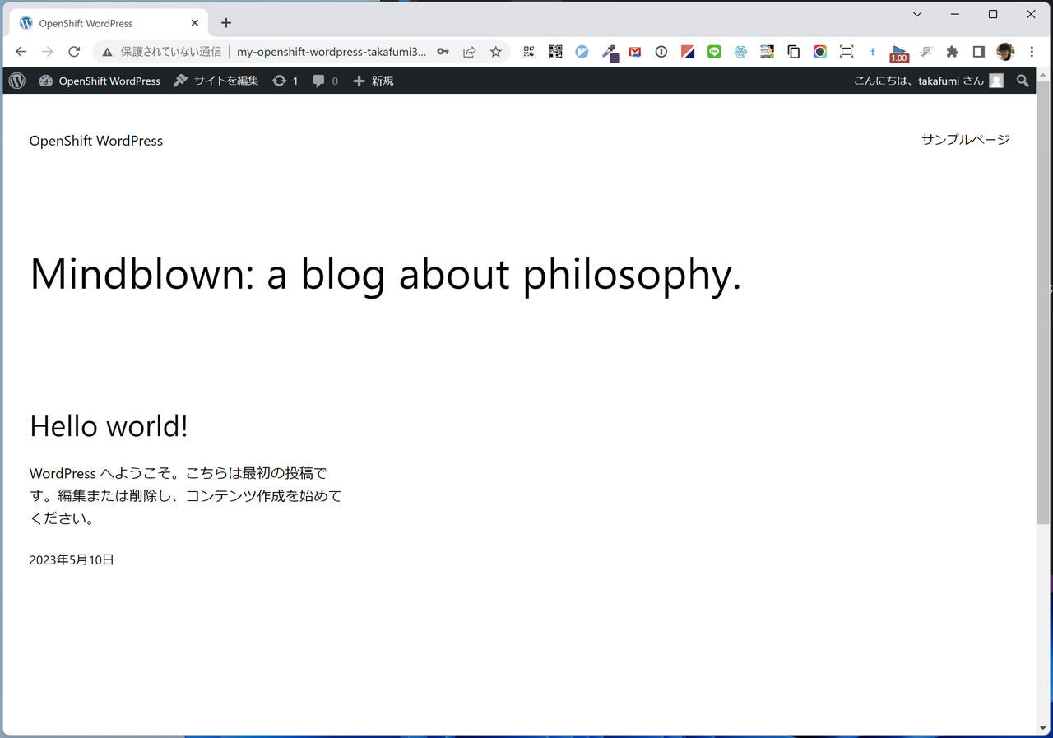Select the OpenShift WordPress browser tab
The image size is (1053, 738).
pyautogui.click(x=108, y=23)
